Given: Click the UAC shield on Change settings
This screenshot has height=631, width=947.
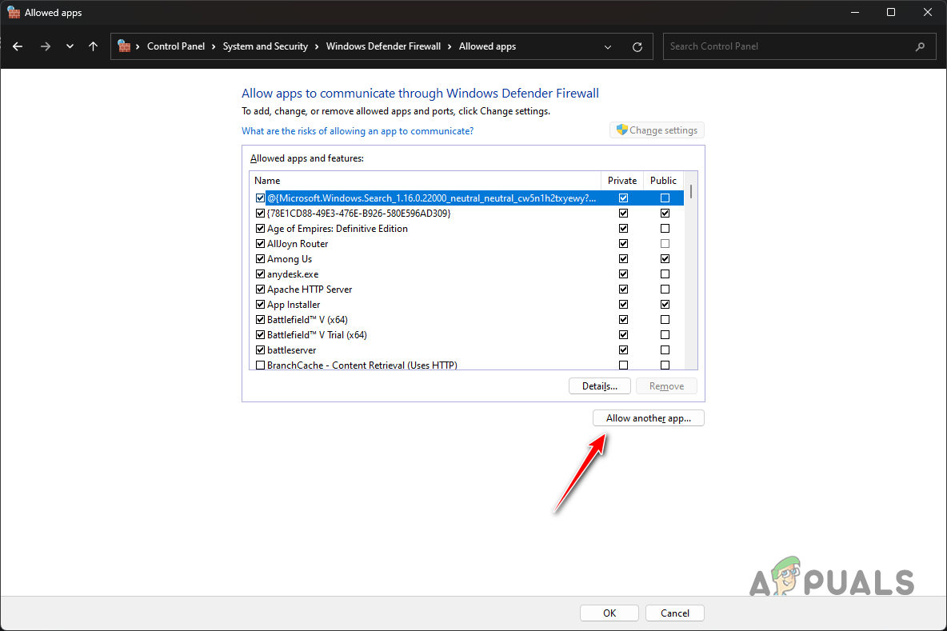Looking at the screenshot, I should click(x=621, y=130).
